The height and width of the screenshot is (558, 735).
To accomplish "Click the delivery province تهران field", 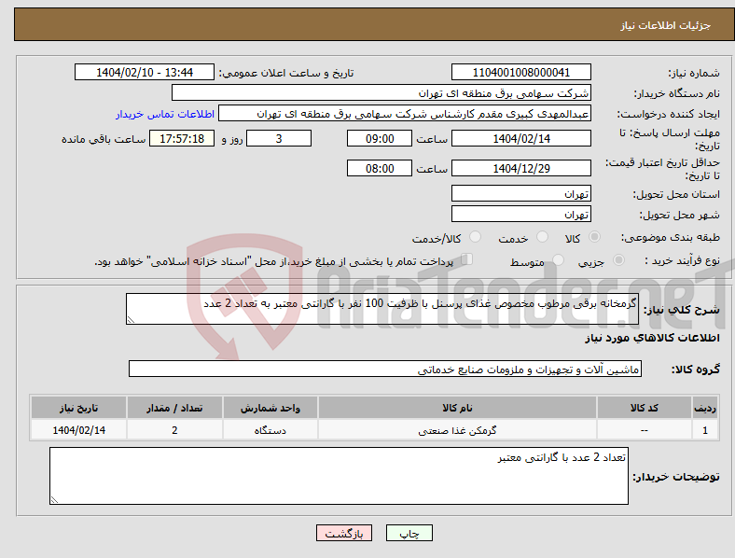I will click(520, 193).
